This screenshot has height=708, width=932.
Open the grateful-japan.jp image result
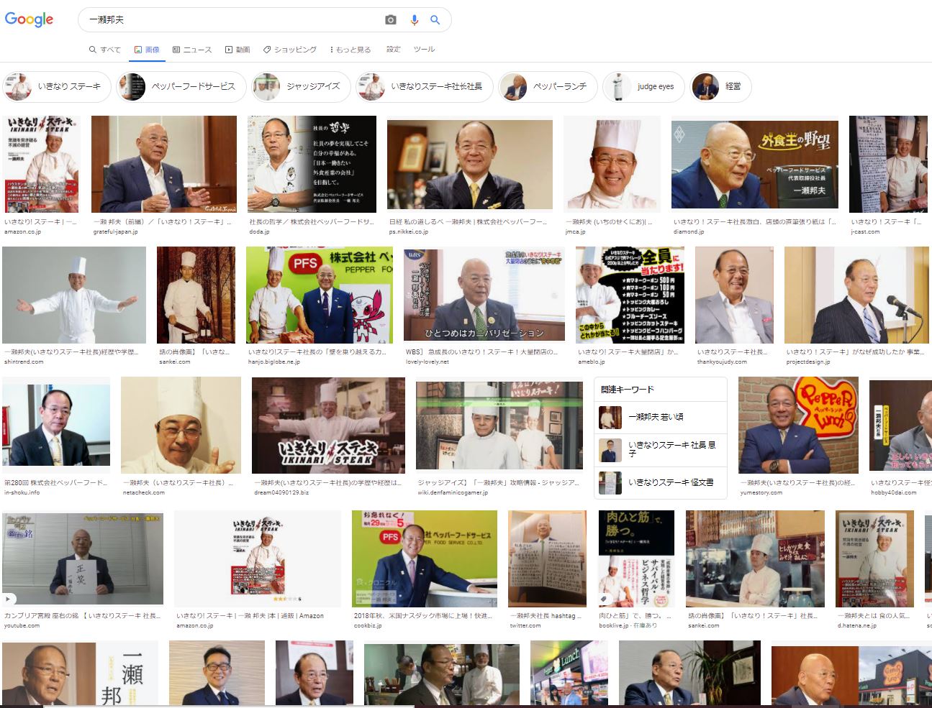[x=164, y=164]
